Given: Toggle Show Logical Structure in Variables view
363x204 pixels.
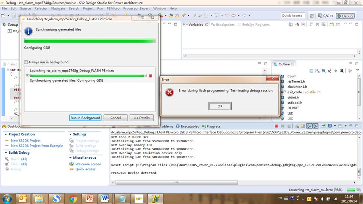Looking at the screenshot, I should pyautogui.click(x=297, y=24).
